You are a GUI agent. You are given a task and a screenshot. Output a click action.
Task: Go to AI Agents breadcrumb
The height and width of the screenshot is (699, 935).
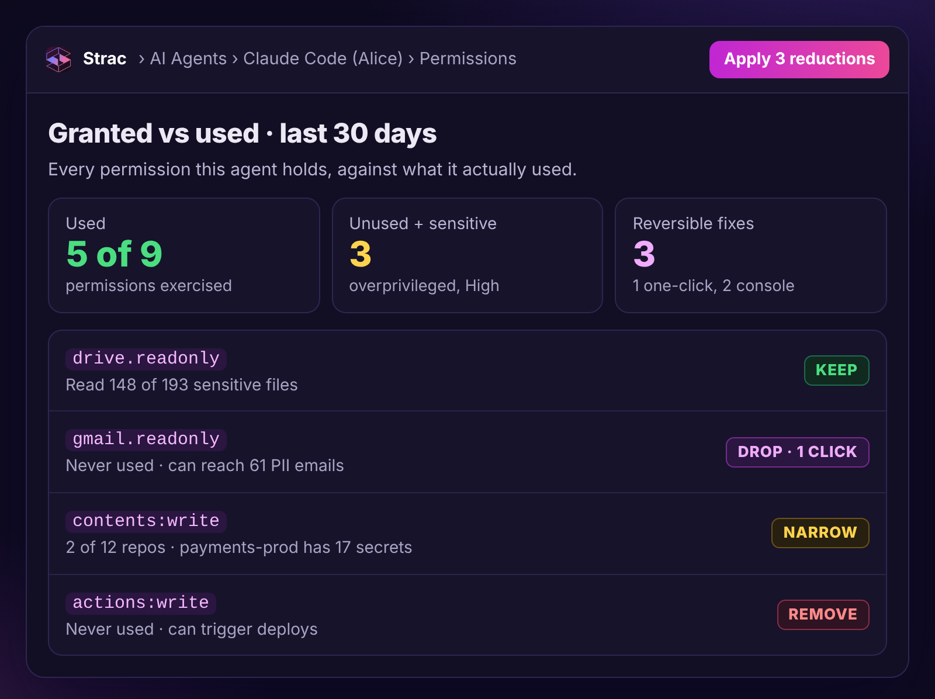click(x=188, y=59)
